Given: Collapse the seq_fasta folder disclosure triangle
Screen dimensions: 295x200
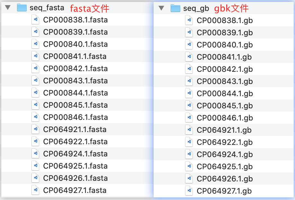Looking at the screenshot, I should 8,8.
